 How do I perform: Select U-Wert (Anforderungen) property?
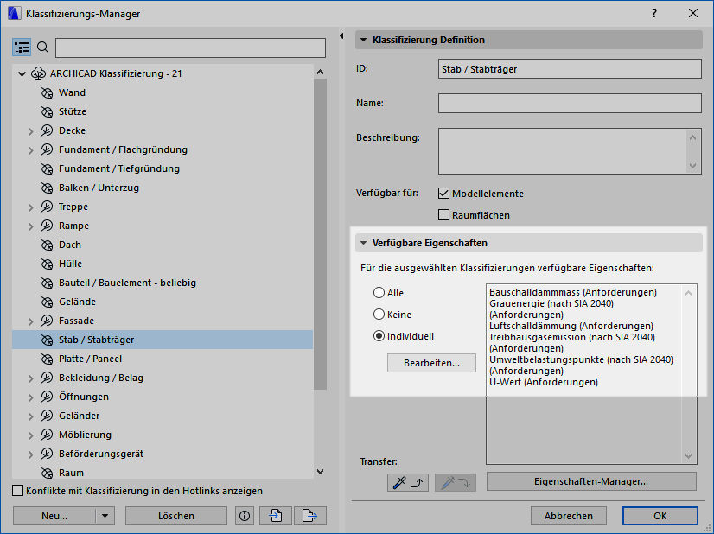coord(543,382)
